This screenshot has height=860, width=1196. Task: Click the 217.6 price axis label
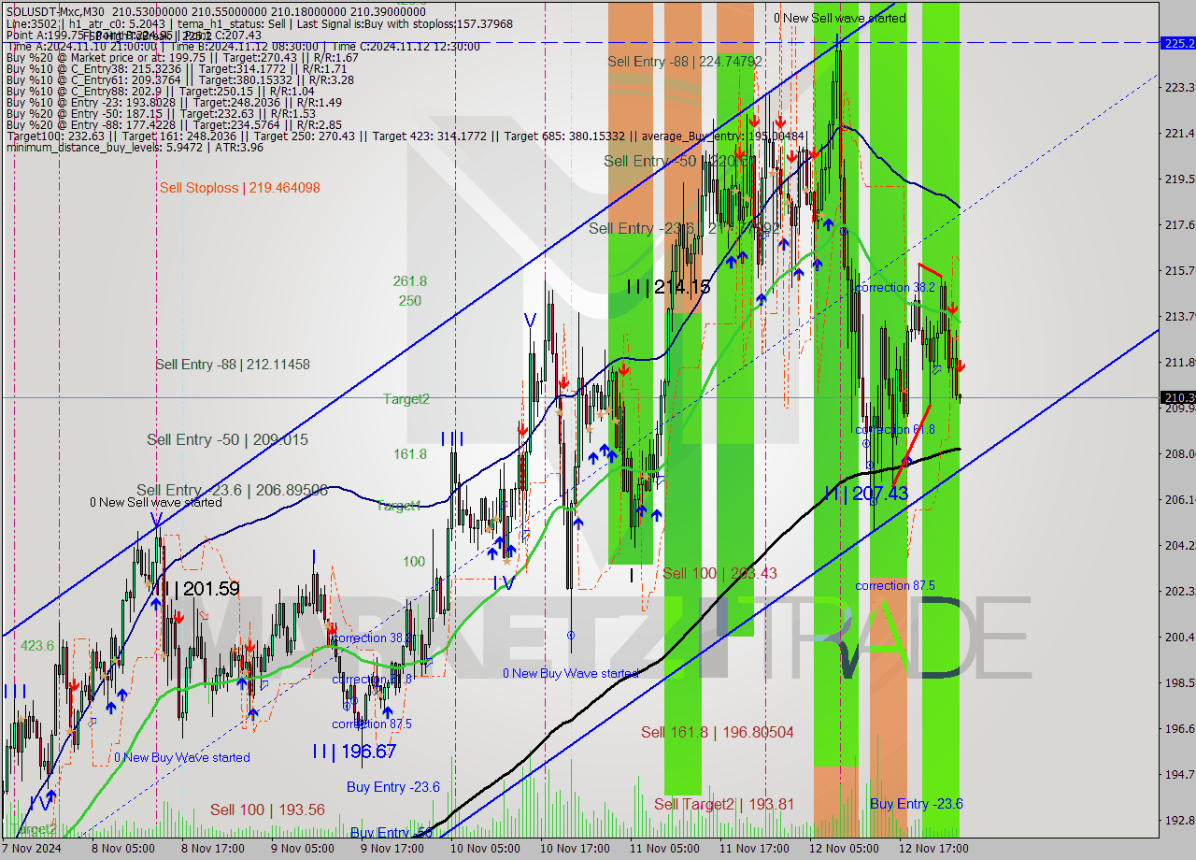pyautogui.click(x=1180, y=224)
